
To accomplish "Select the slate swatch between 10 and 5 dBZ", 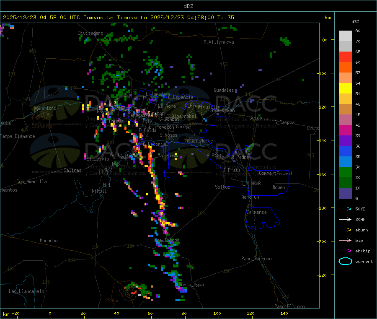I will tap(345, 193).
